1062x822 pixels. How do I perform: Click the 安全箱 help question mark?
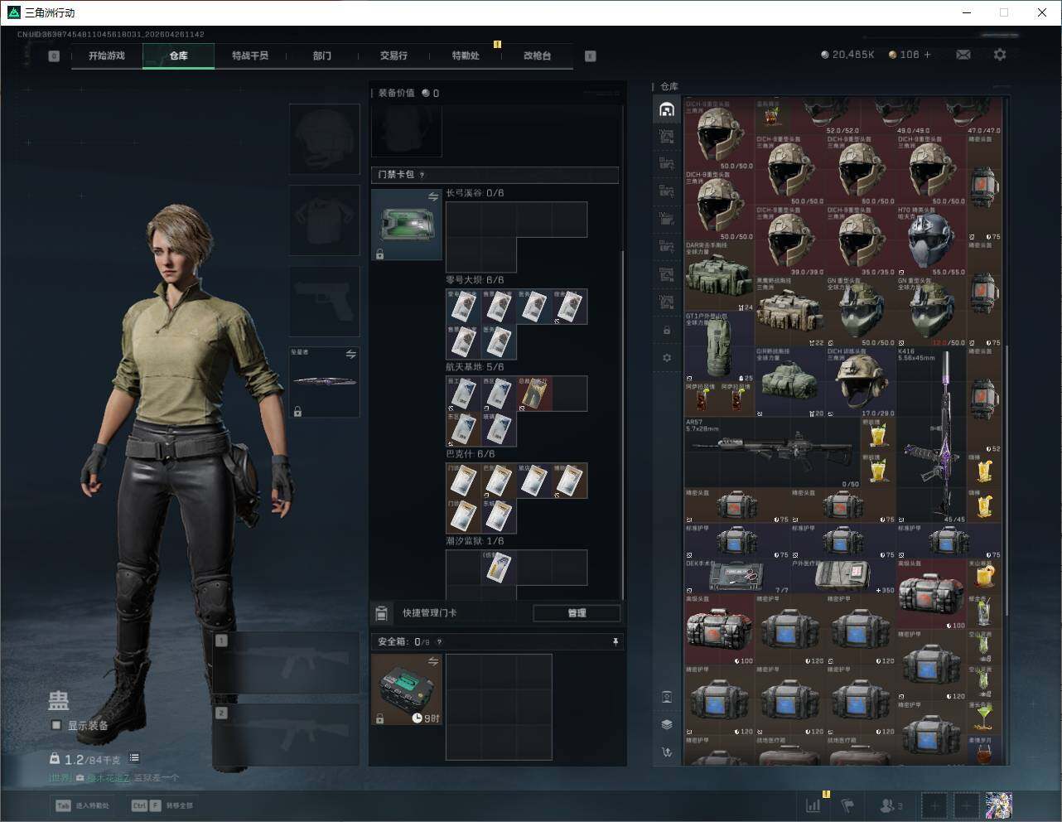click(439, 641)
